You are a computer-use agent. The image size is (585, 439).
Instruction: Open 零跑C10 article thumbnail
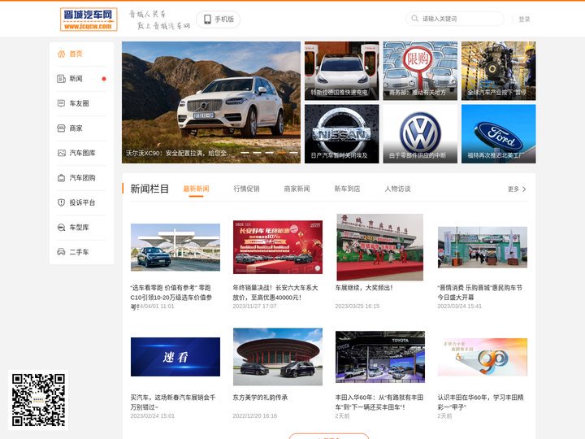pos(175,247)
